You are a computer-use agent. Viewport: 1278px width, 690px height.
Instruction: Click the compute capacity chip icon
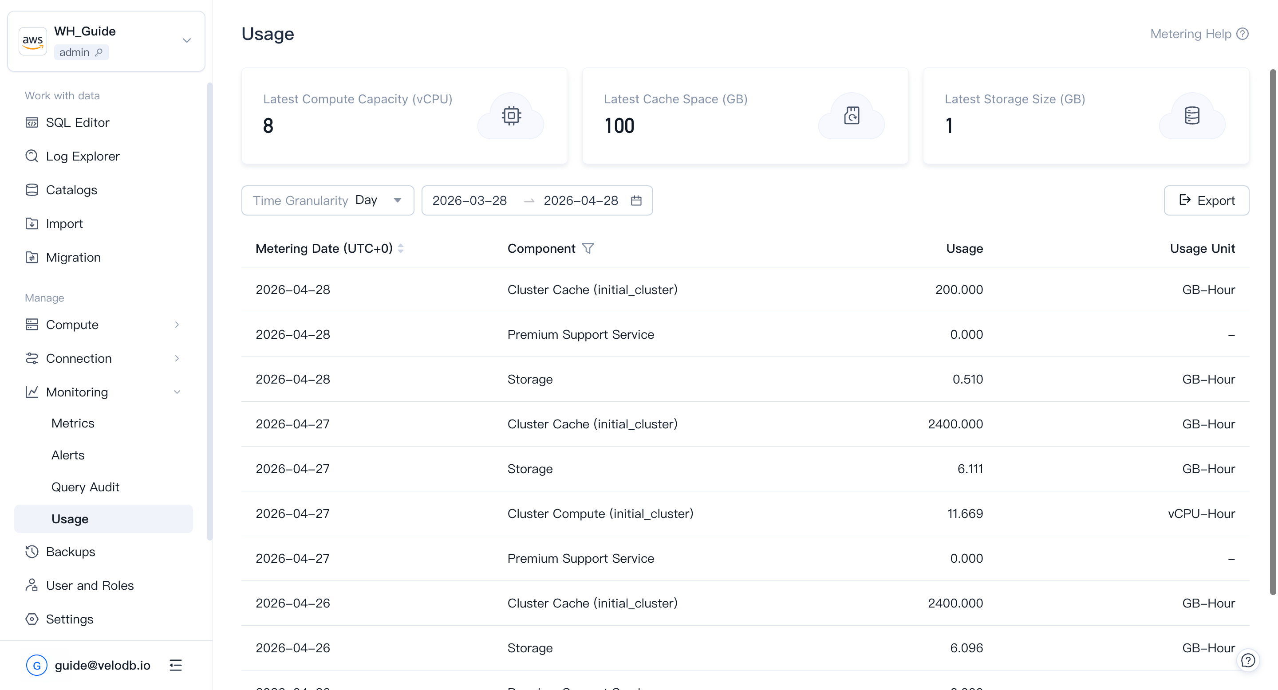click(x=511, y=115)
